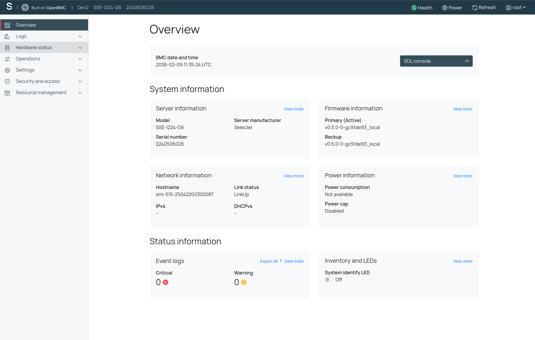The width and height of the screenshot is (535, 340).
Task: Open the SOL console
Action: tap(436, 61)
